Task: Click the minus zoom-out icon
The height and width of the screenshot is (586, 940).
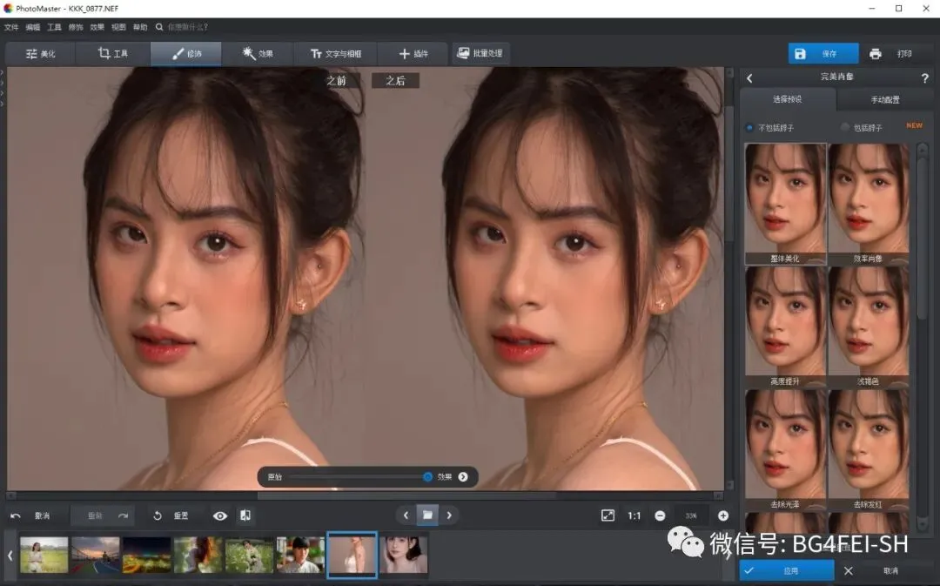Action: 660,515
